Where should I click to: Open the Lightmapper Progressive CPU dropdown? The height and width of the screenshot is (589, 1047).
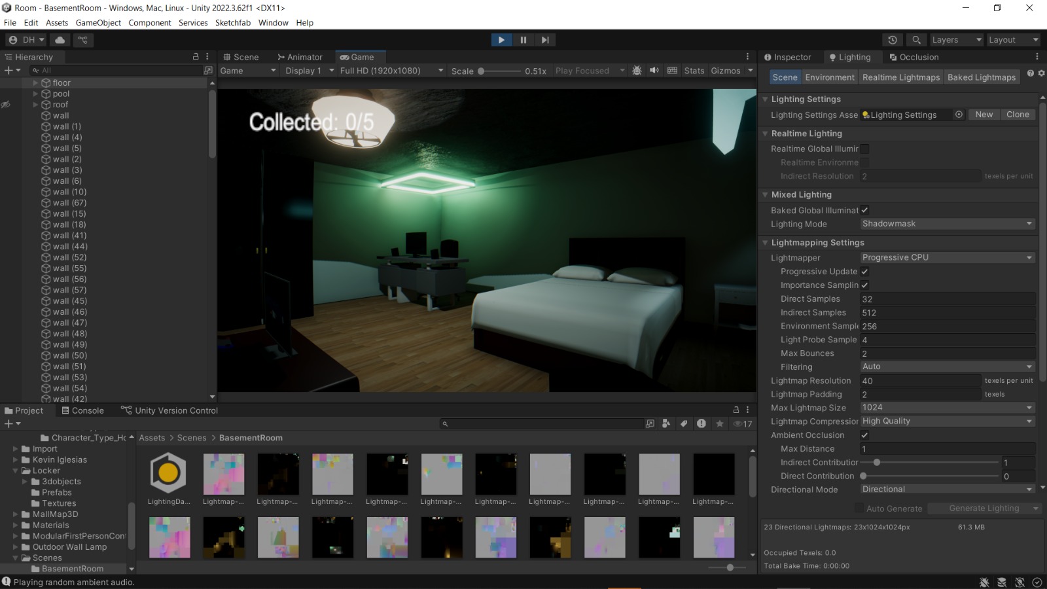(947, 257)
